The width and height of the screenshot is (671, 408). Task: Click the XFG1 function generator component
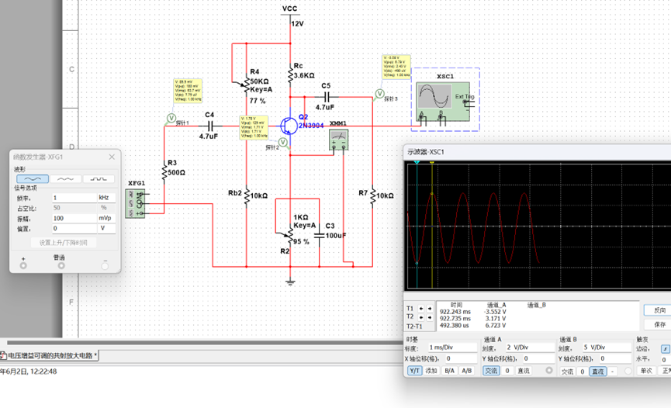coord(136,203)
